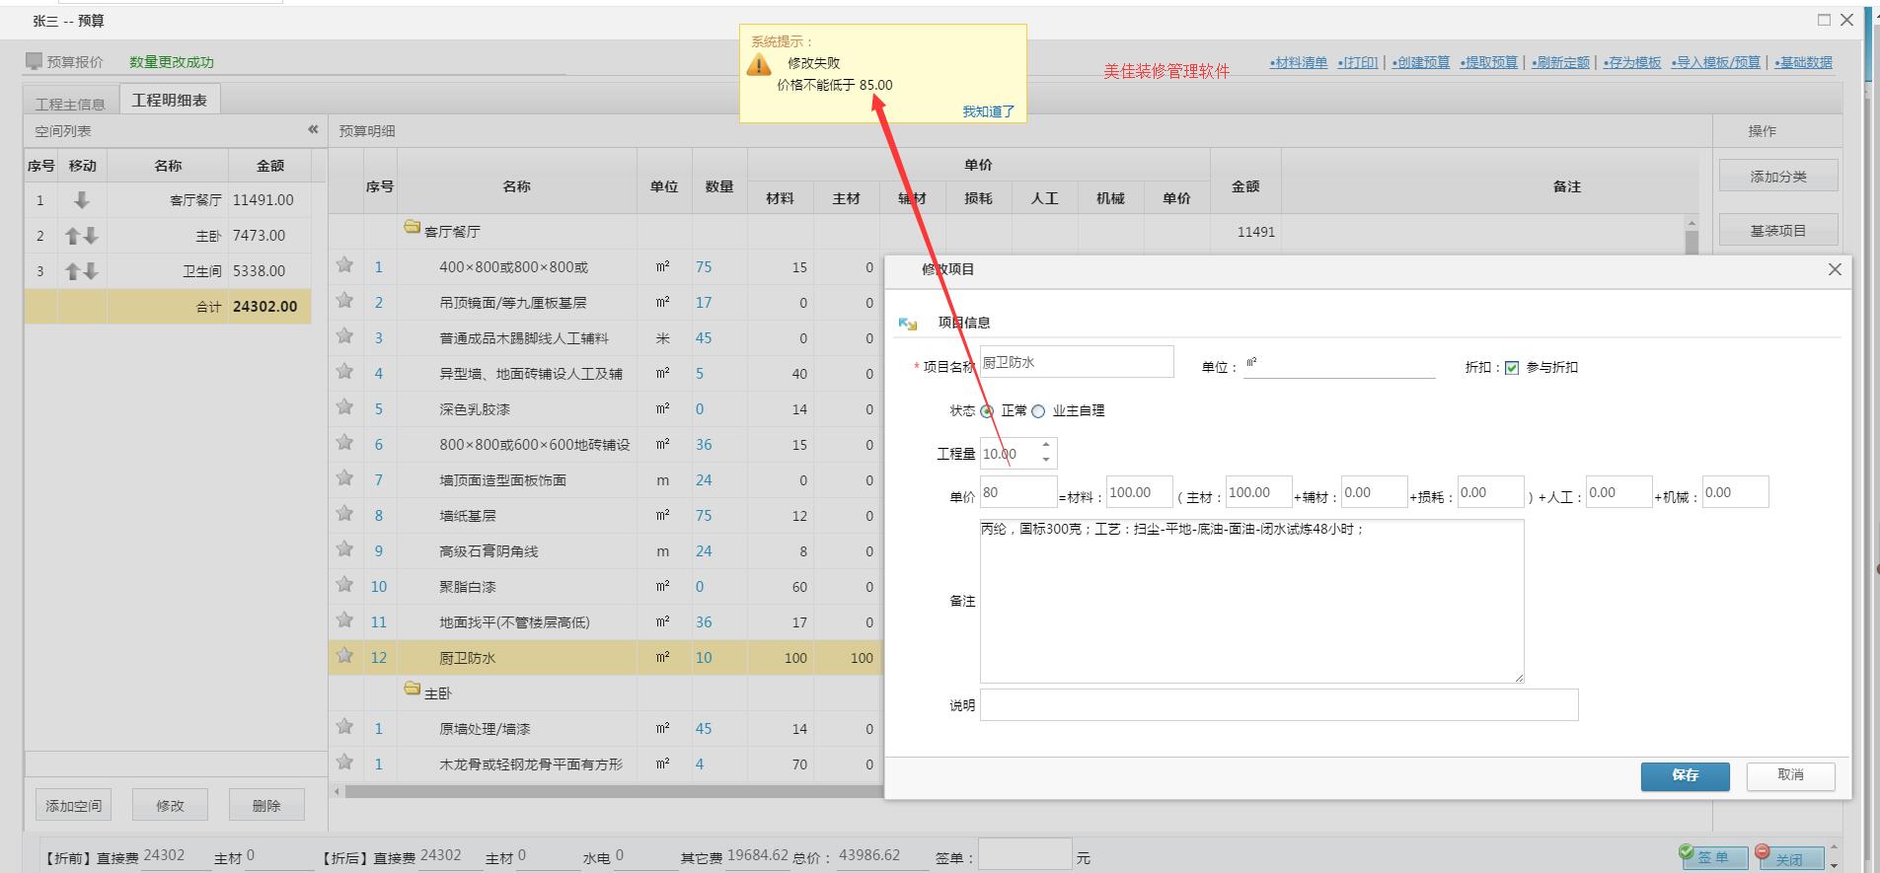Click the 项目信息 section icon

(x=908, y=324)
